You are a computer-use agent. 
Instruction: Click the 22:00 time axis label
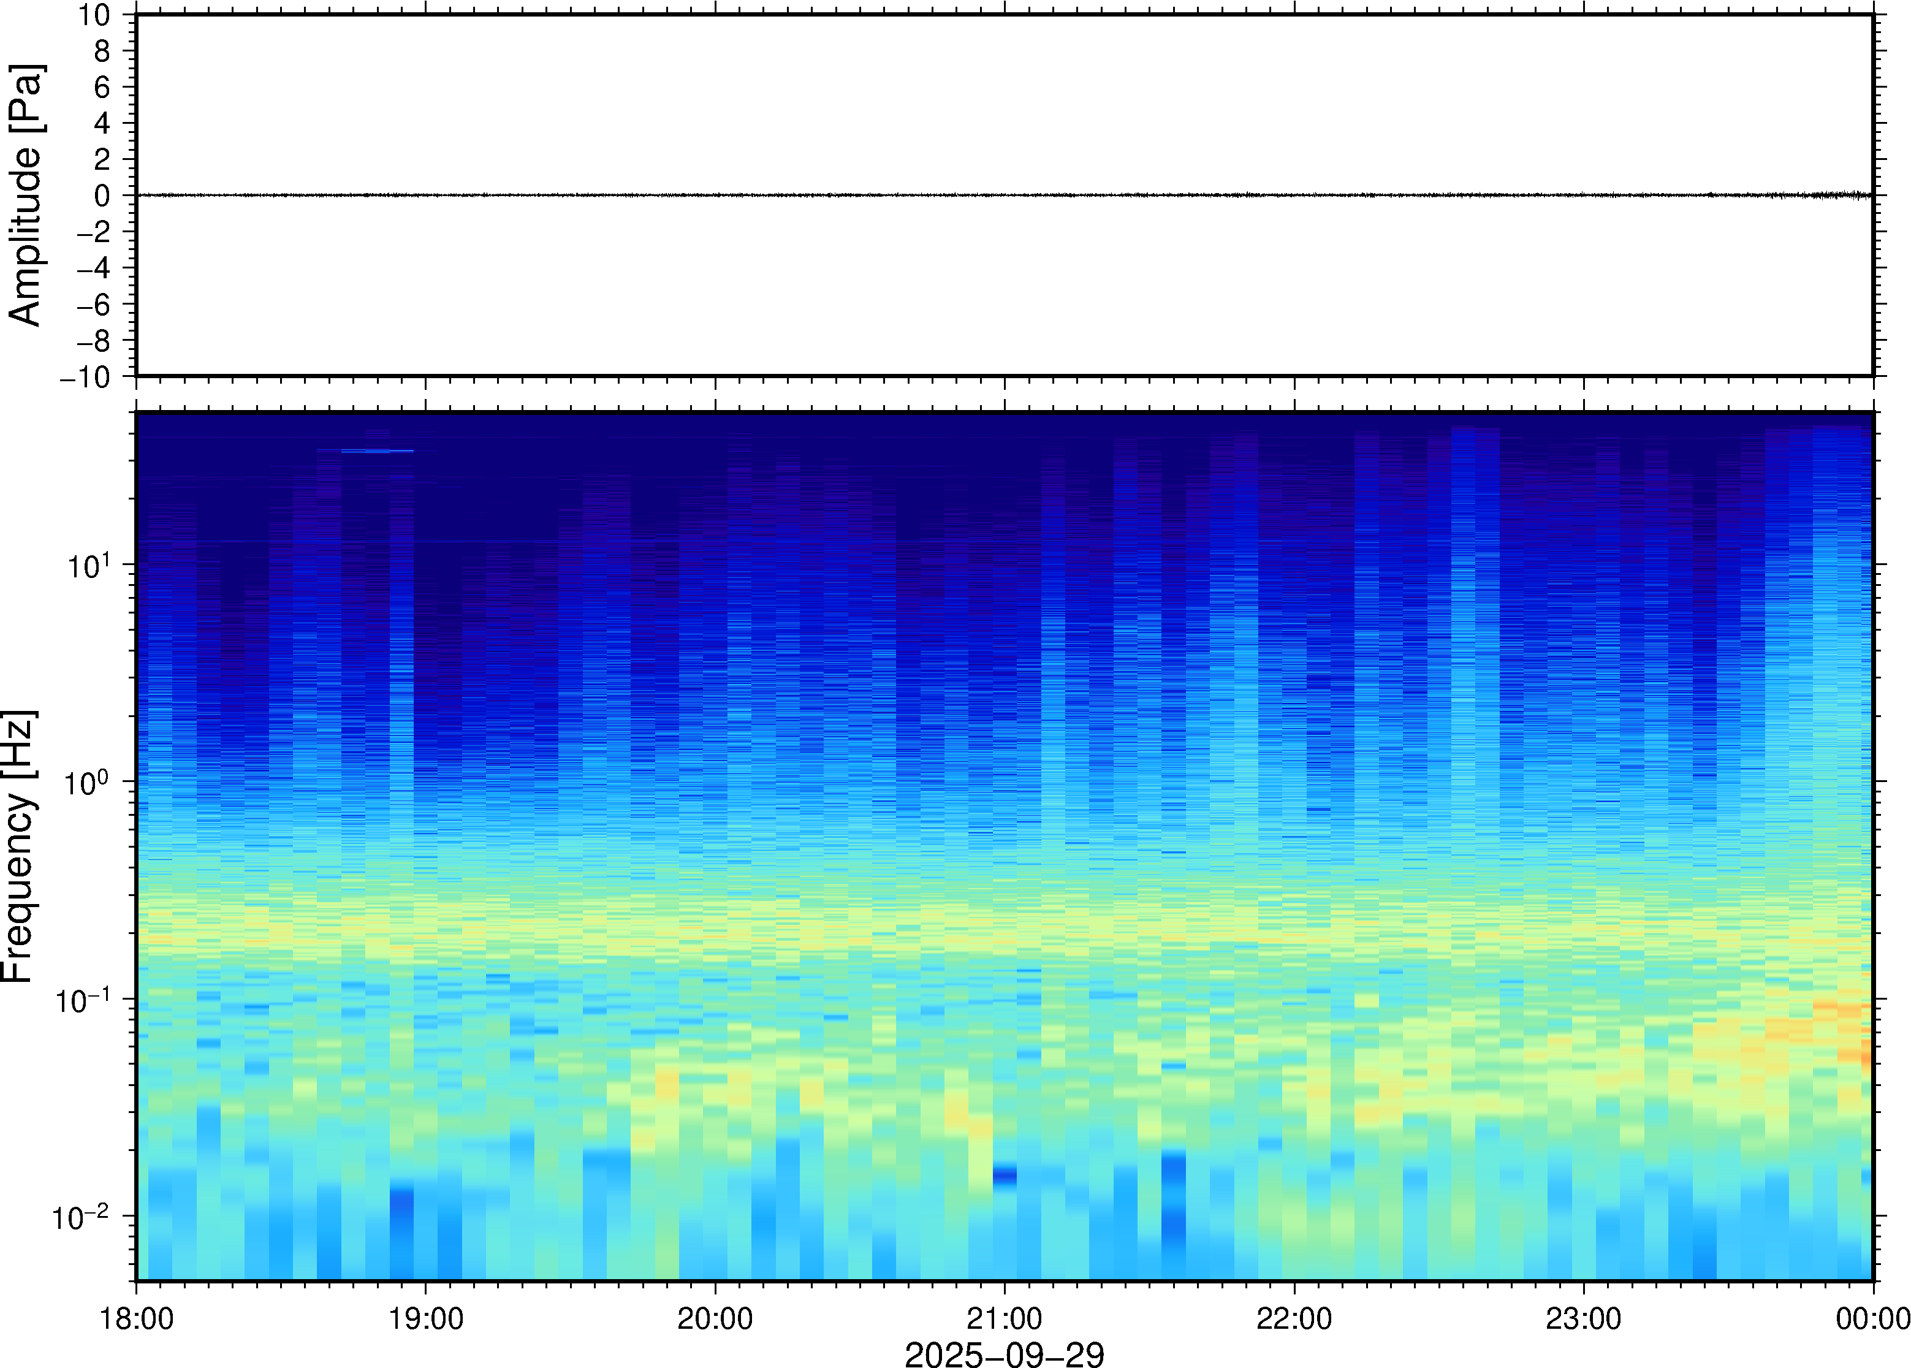1294,1318
